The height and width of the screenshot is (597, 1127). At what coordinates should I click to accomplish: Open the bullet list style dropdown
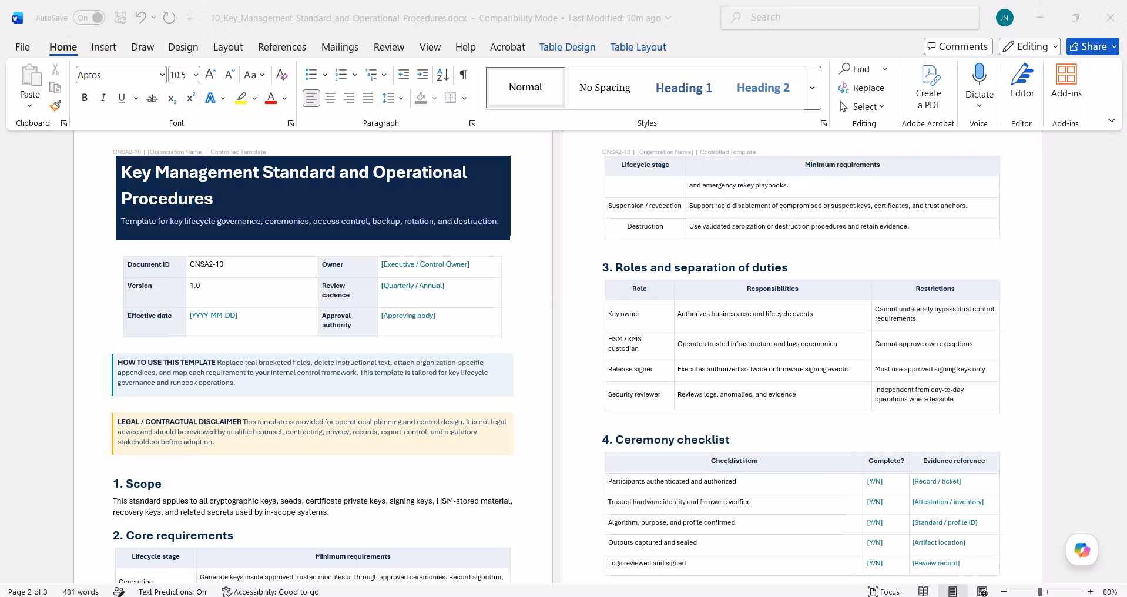click(325, 75)
